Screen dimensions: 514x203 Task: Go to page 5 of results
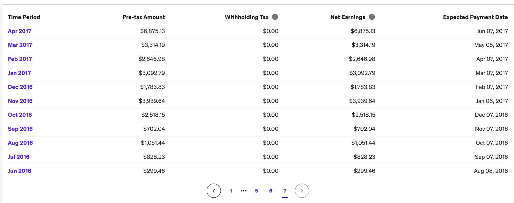pyautogui.click(x=256, y=191)
